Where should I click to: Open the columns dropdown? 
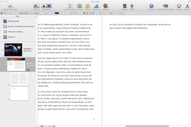112,13
